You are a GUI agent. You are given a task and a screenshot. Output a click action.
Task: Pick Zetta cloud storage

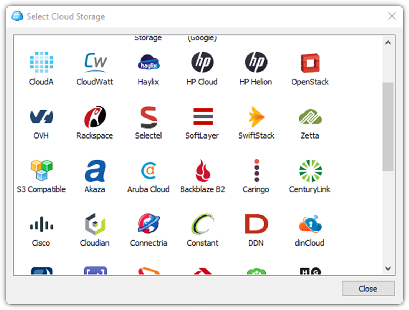click(x=310, y=117)
